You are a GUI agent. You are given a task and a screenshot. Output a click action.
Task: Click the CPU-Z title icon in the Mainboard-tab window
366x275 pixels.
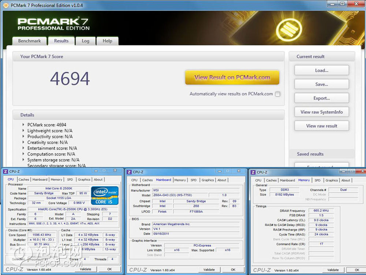coord(129,172)
